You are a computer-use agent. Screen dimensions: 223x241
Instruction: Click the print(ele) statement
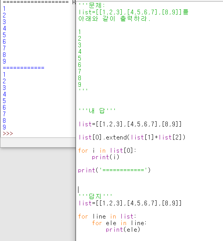click(x=123, y=230)
